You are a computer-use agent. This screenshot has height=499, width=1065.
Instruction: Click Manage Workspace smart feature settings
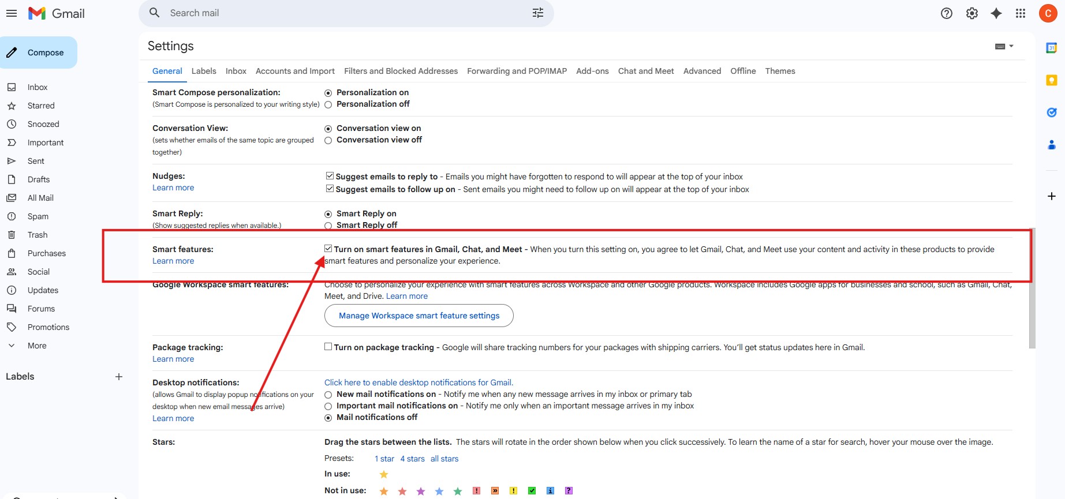click(x=419, y=316)
